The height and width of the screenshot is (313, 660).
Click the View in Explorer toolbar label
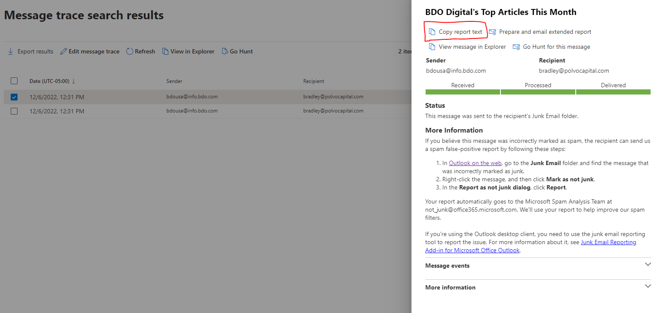click(x=192, y=51)
